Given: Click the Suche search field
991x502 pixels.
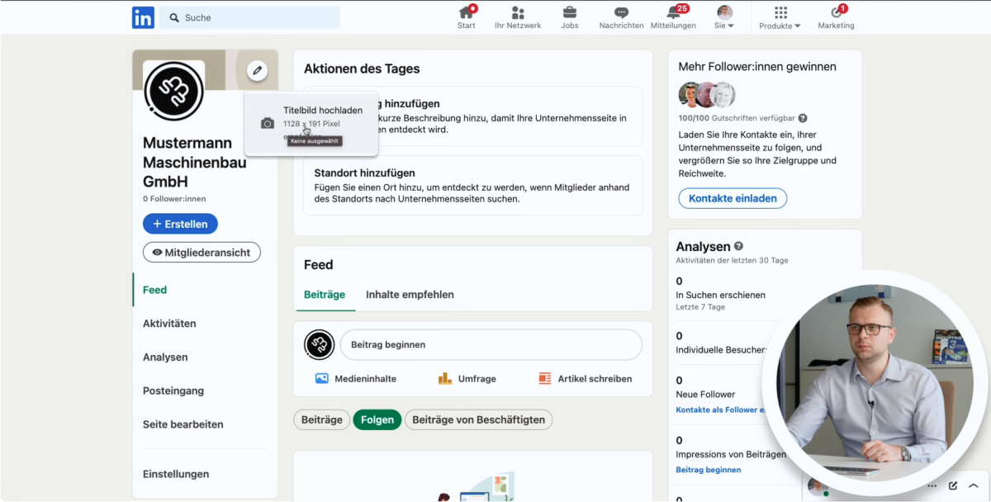Looking at the screenshot, I should 249,17.
